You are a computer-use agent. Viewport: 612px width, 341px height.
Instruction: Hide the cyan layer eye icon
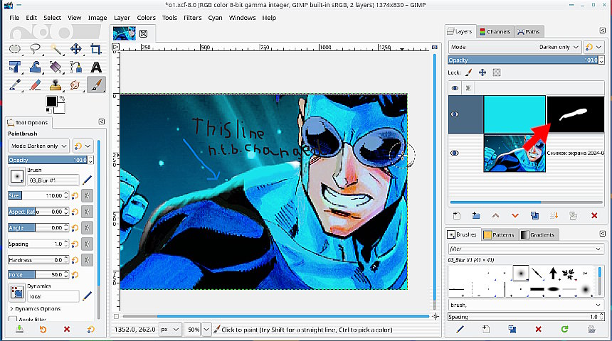click(x=455, y=114)
